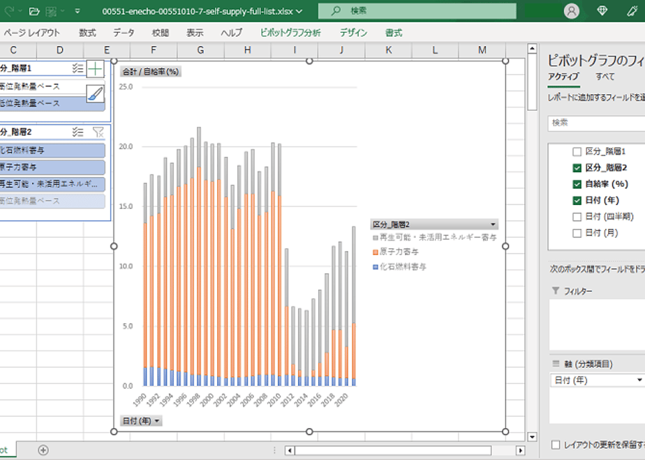
Task: Open the user account avatar
Action: click(572, 11)
